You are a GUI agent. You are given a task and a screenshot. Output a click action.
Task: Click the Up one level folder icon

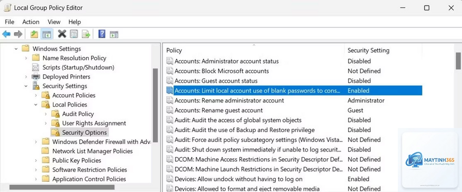click(x=34, y=34)
